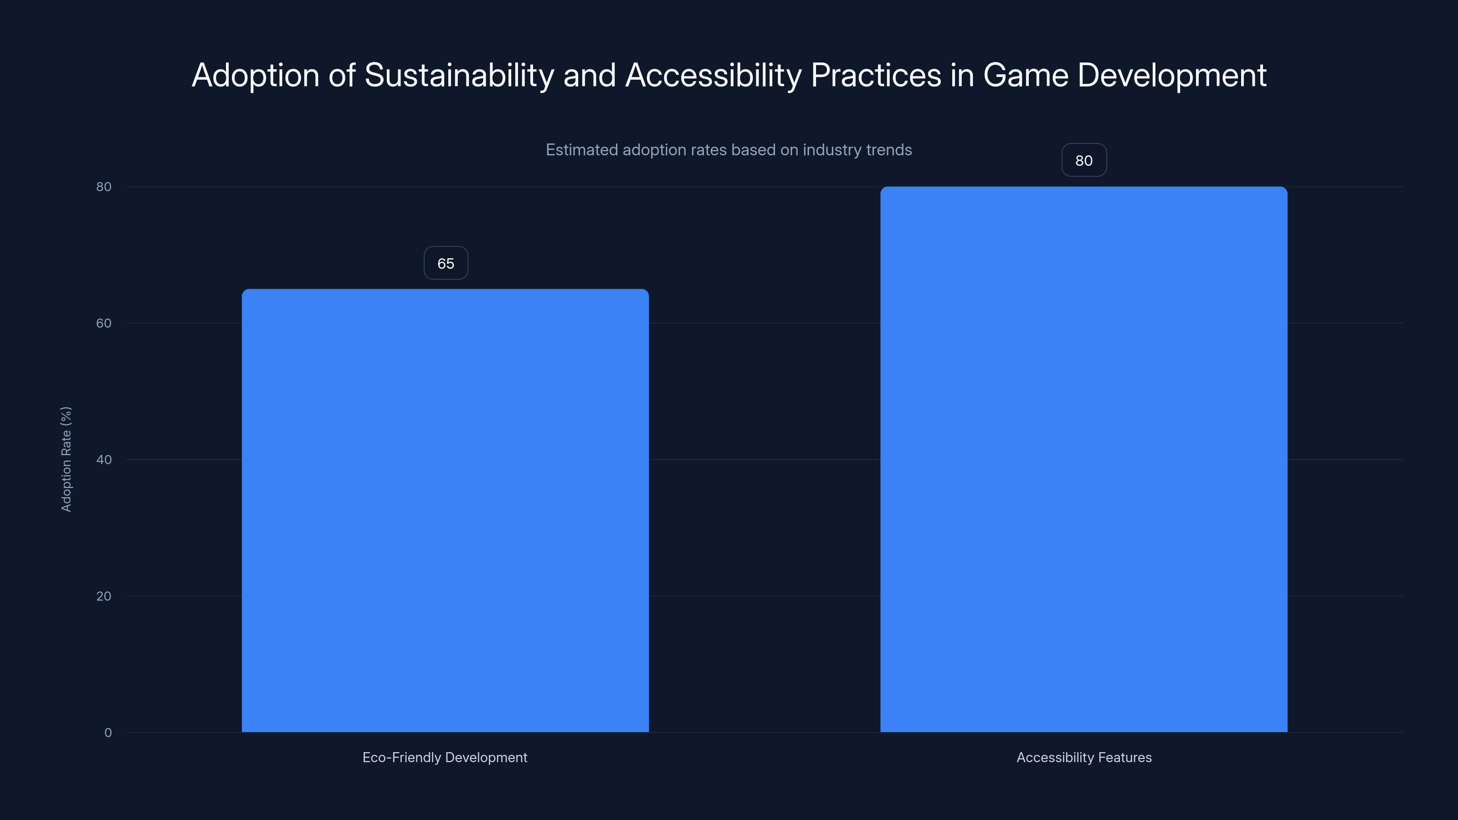Click the Accessibility Features axis label

click(x=1084, y=757)
